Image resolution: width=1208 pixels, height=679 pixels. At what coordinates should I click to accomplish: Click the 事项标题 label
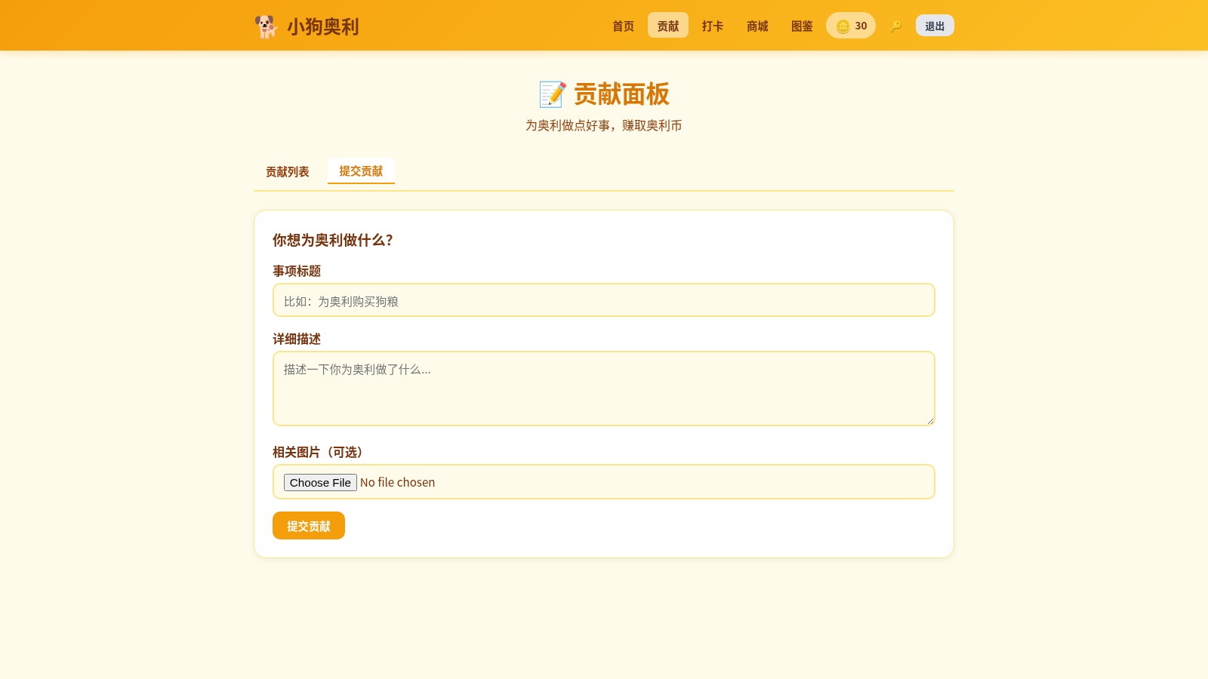point(297,271)
